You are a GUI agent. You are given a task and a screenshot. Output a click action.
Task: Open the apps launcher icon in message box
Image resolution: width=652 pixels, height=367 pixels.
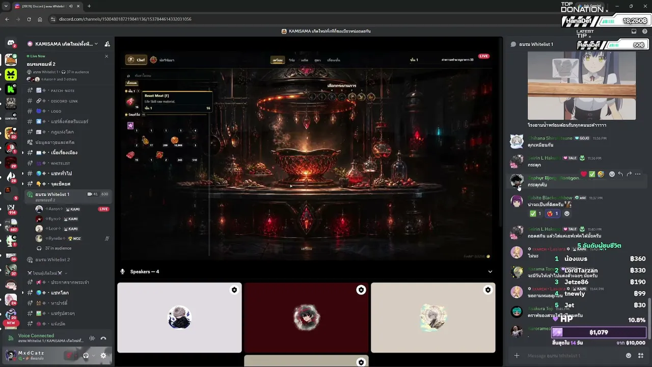coord(641,356)
